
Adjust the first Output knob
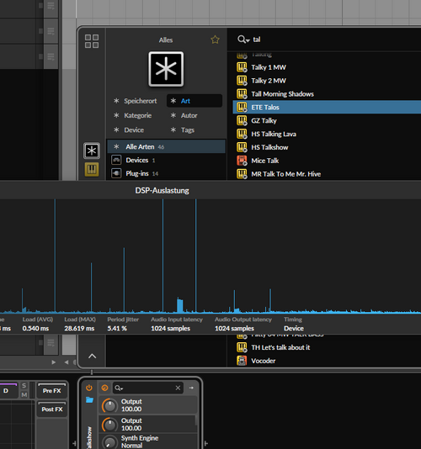point(109,405)
